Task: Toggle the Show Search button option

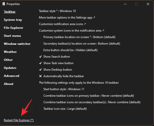Action: [x=56, y=57]
